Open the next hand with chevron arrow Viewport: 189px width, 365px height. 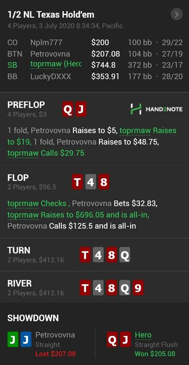177,15
